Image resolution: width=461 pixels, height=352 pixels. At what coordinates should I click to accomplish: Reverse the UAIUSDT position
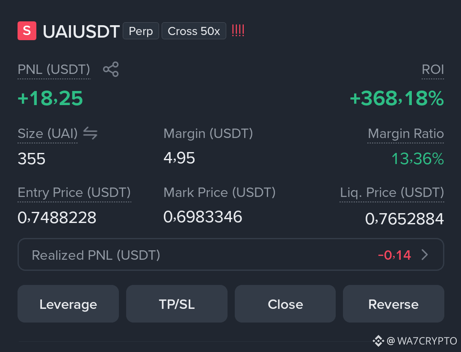coord(393,304)
